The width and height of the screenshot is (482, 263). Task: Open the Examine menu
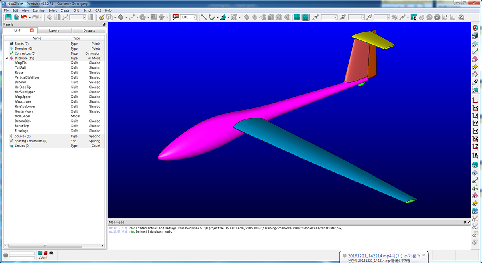coord(39,10)
